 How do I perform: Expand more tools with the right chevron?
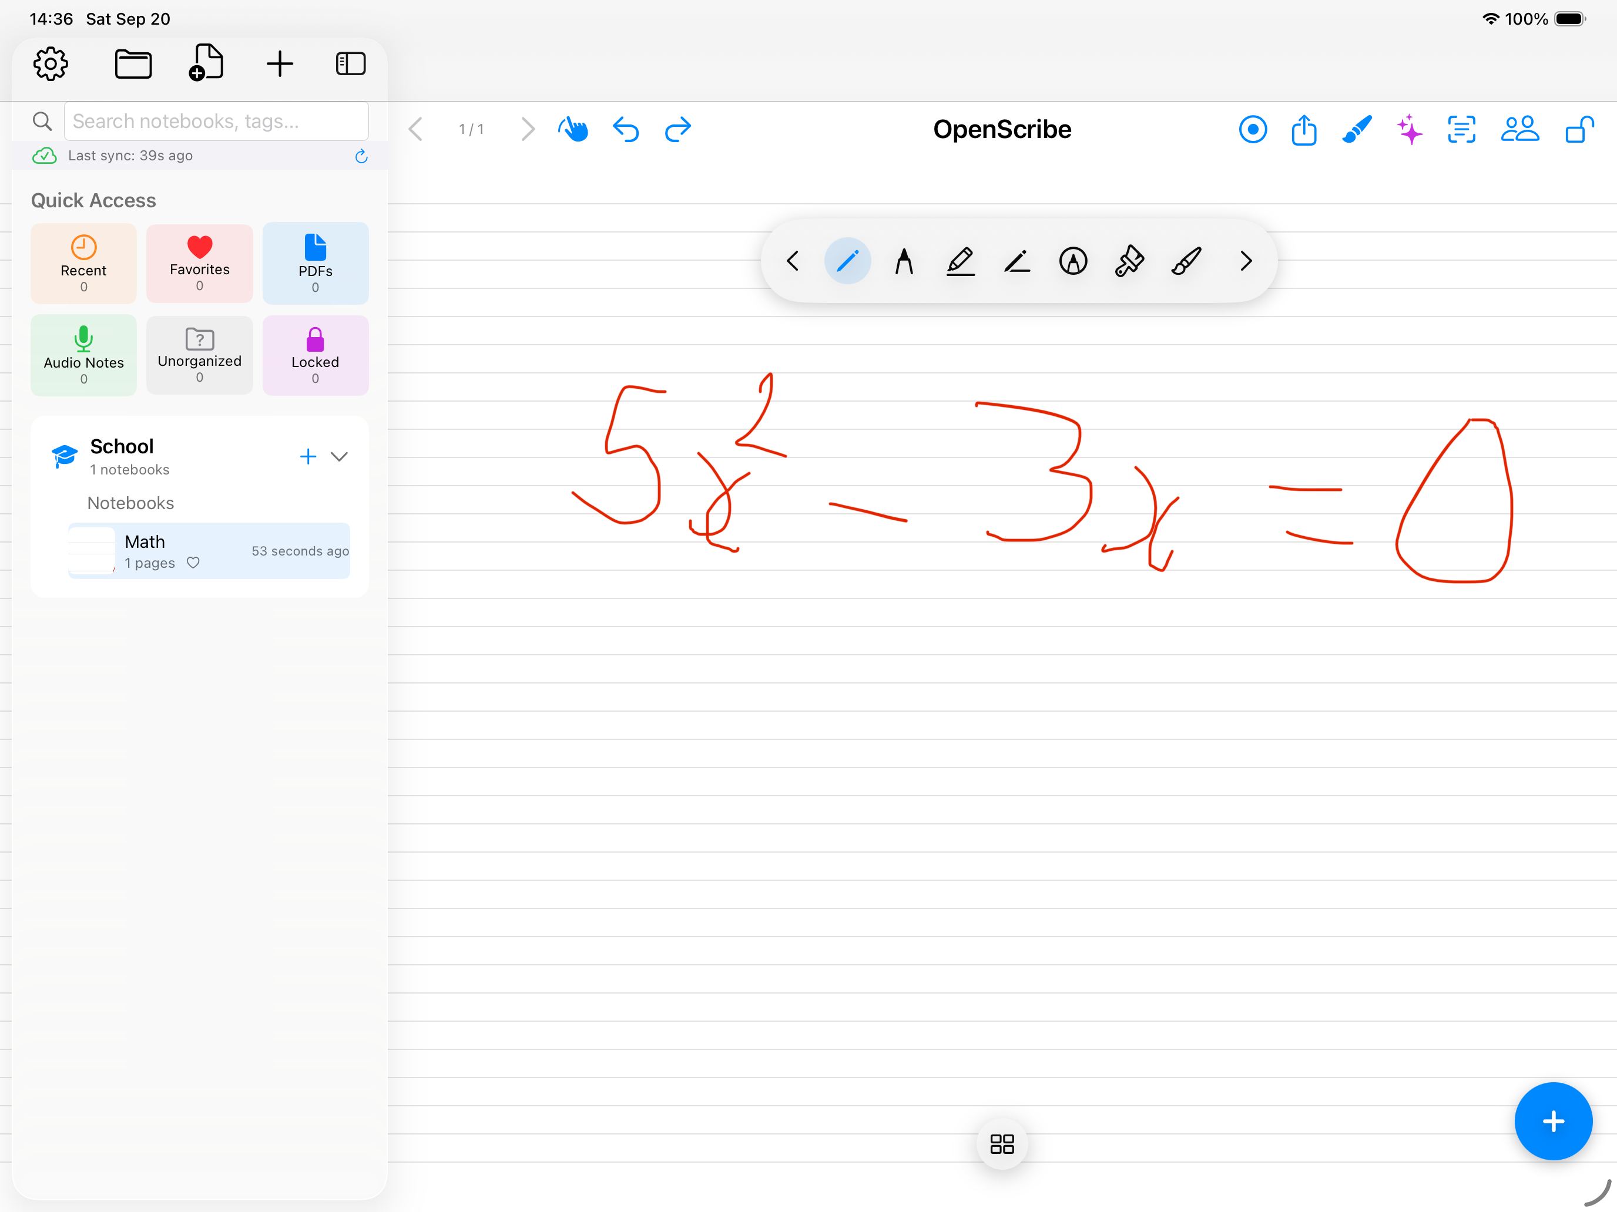[x=1245, y=261]
